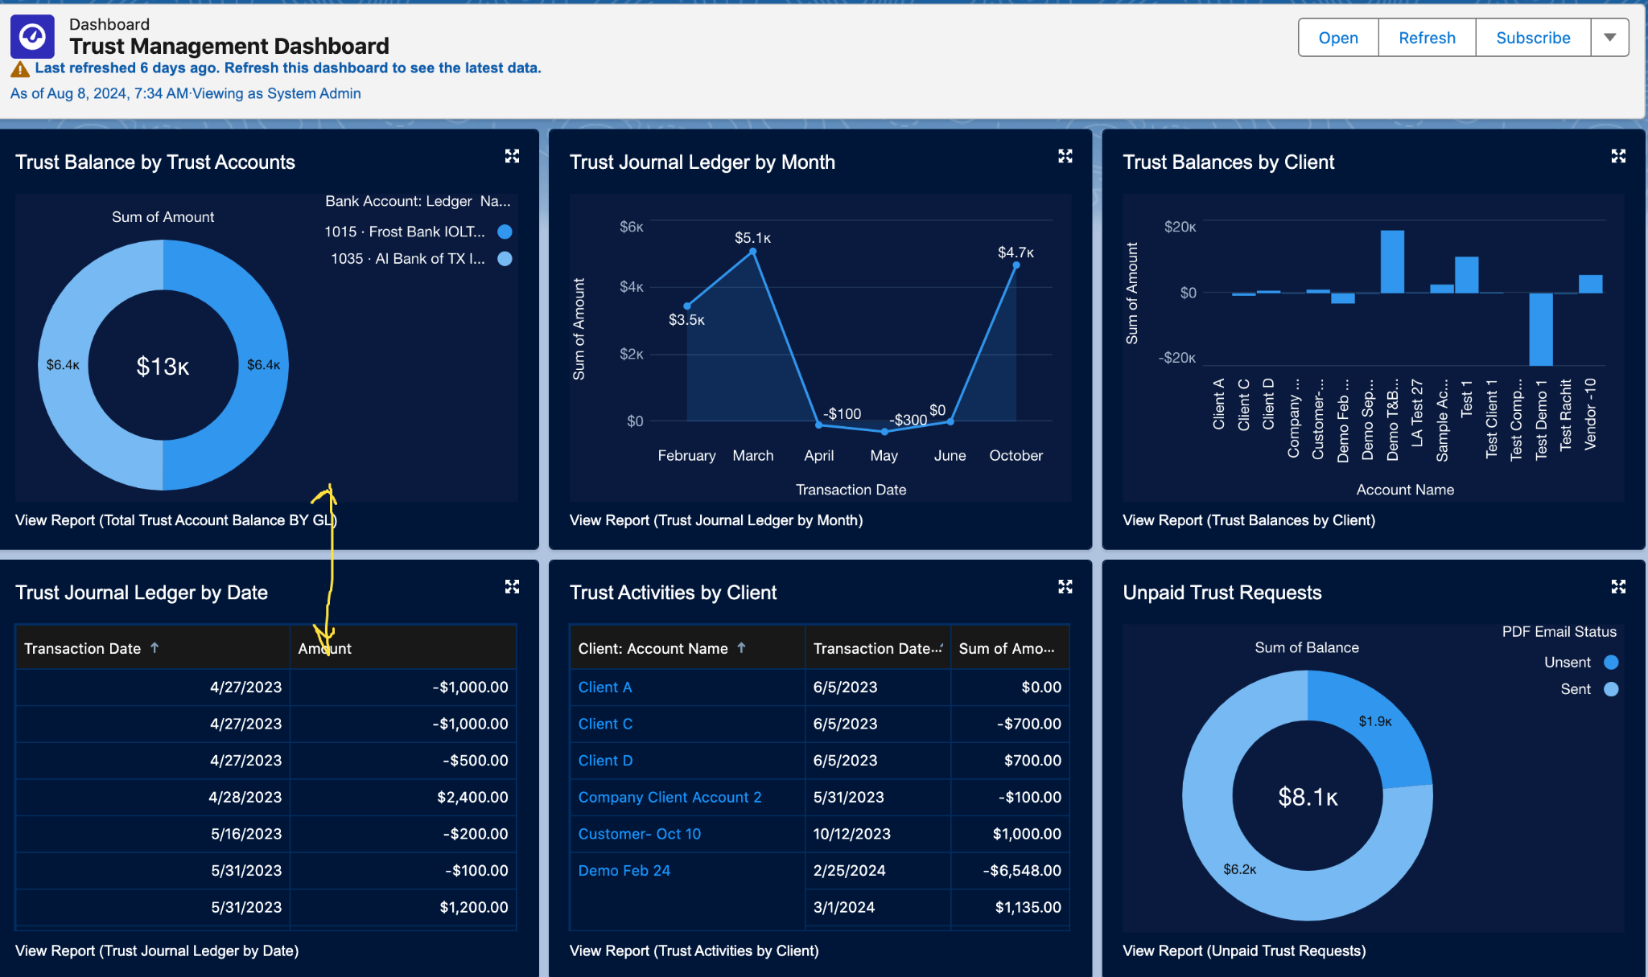Toggle the Unsent legend dot
The width and height of the screenshot is (1648, 977).
coord(1611,663)
